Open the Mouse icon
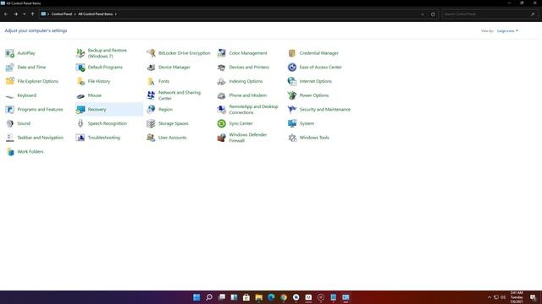This screenshot has width=542, height=304. point(80,95)
